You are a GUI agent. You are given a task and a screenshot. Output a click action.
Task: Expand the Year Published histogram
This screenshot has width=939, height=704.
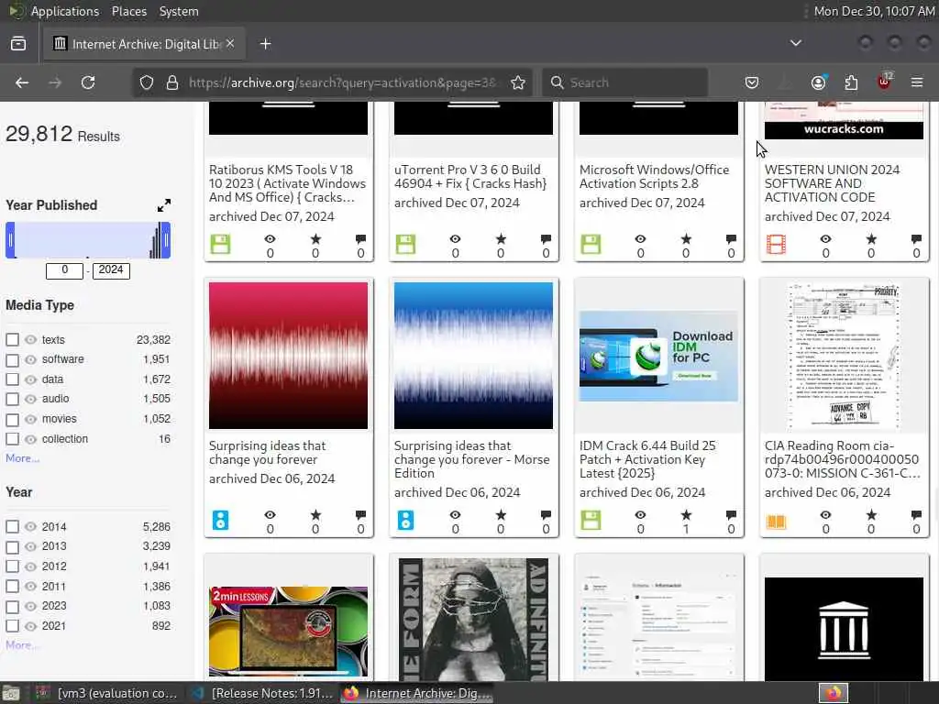[x=163, y=205]
